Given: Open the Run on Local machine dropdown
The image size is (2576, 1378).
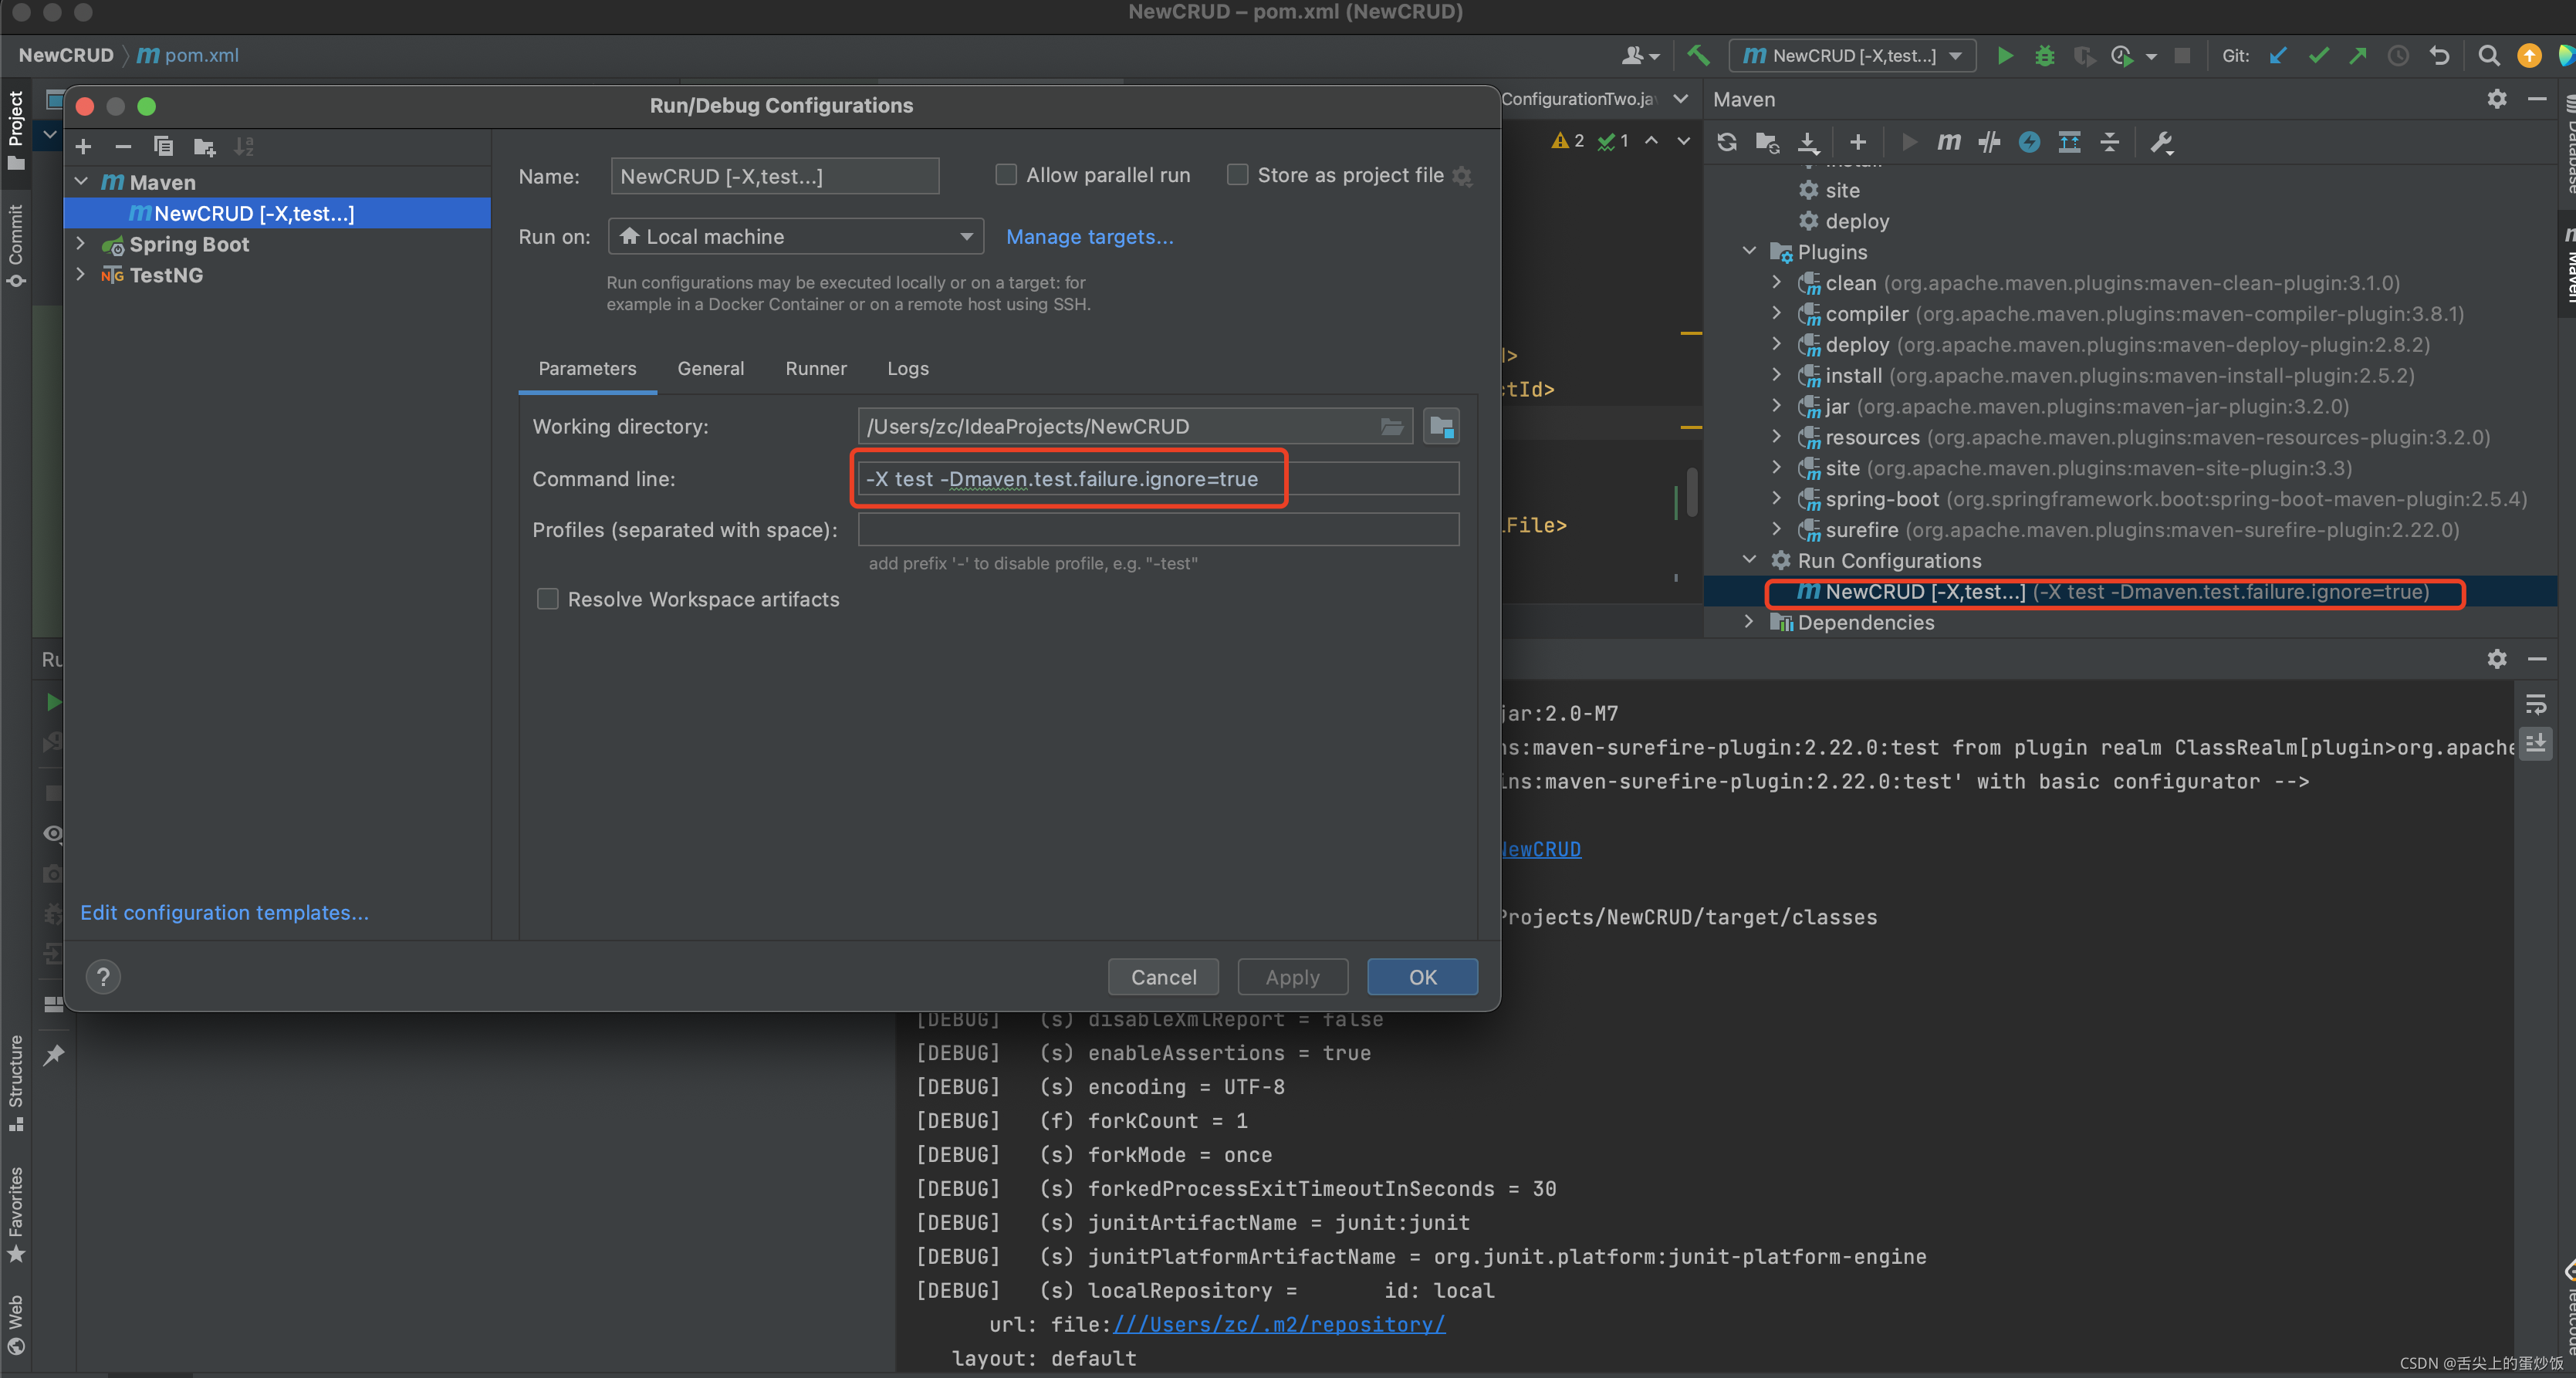Looking at the screenshot, I should click(x=796, y=237).
